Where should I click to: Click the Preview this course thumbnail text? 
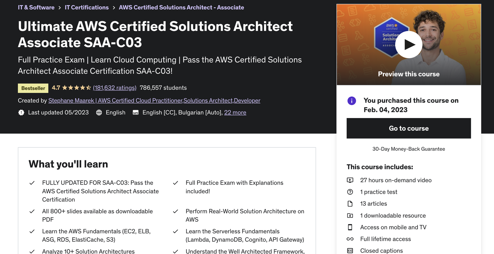(409, 74)
